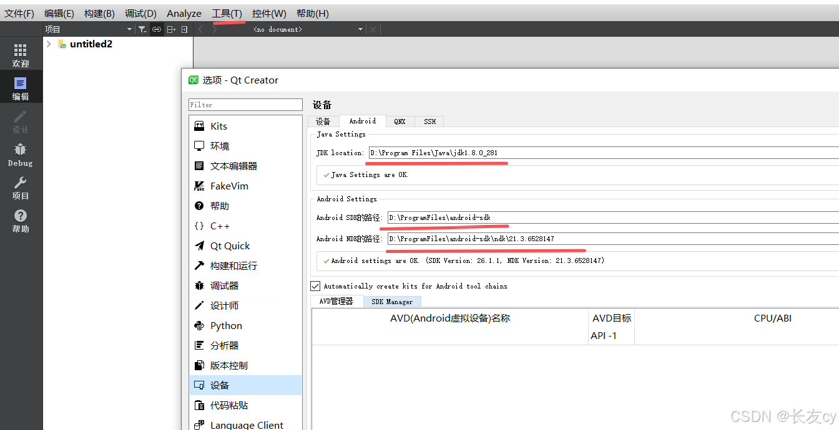Open the 工具(T) menu
Viewport: 839px width, 430px height.
[227, 13]
